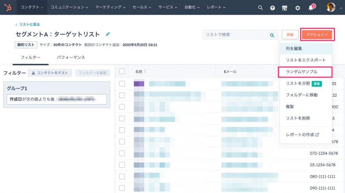345x193 pixels.
Task: Switch to the フィルター tab
Action: pos(31,57)
